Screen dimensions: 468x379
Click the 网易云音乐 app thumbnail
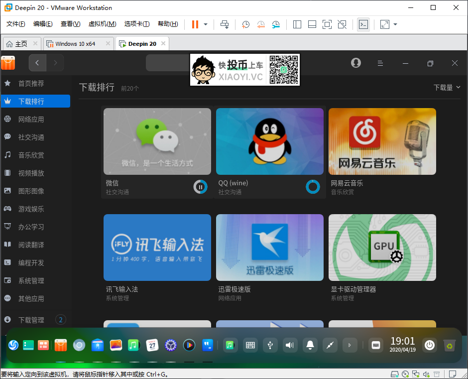pos(382,141)
